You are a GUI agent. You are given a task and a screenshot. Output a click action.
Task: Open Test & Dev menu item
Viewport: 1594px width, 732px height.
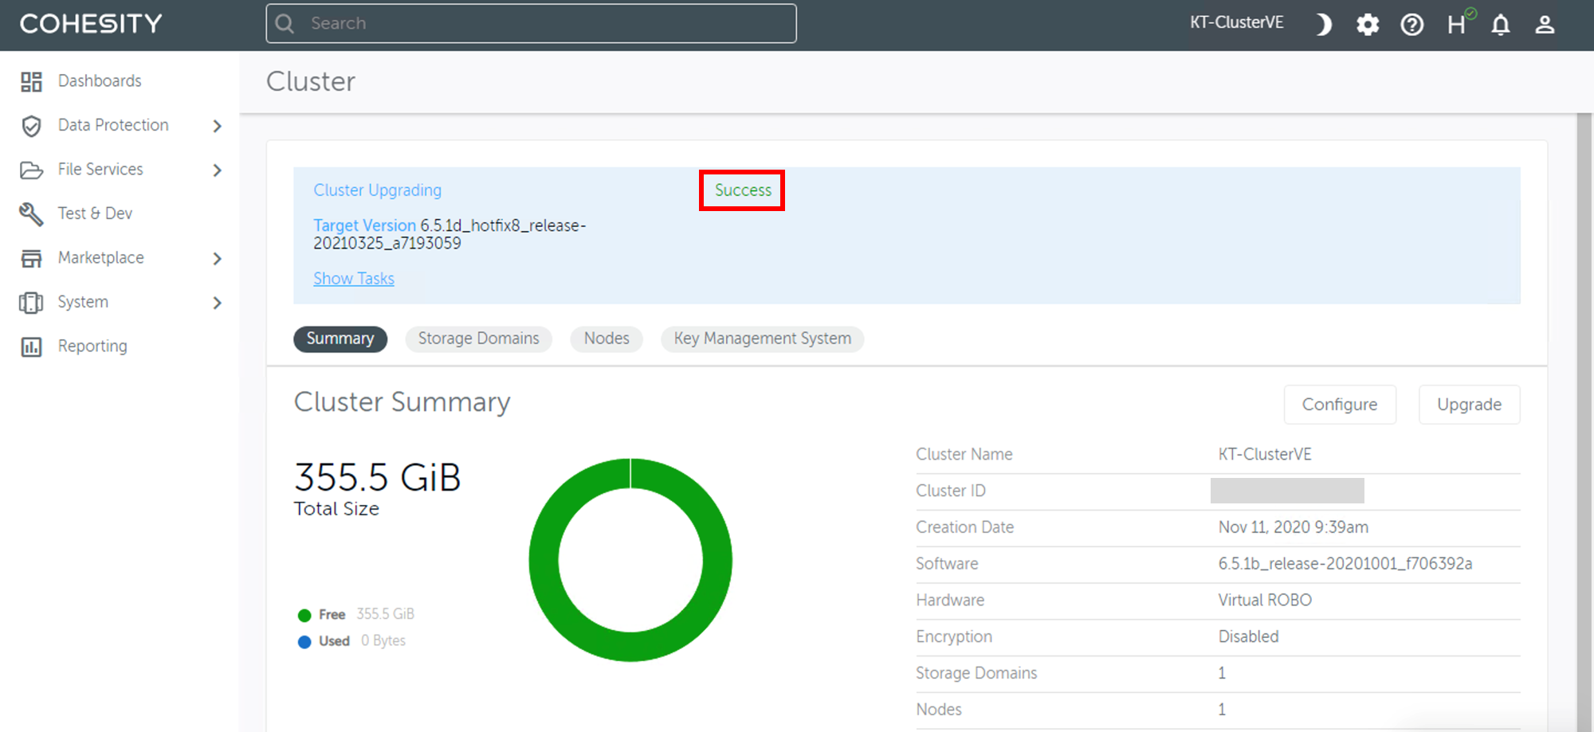95,213
